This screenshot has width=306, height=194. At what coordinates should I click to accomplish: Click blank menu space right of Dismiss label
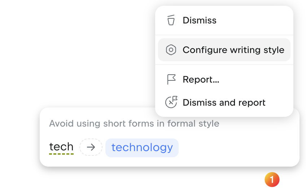tap(253, 20)
